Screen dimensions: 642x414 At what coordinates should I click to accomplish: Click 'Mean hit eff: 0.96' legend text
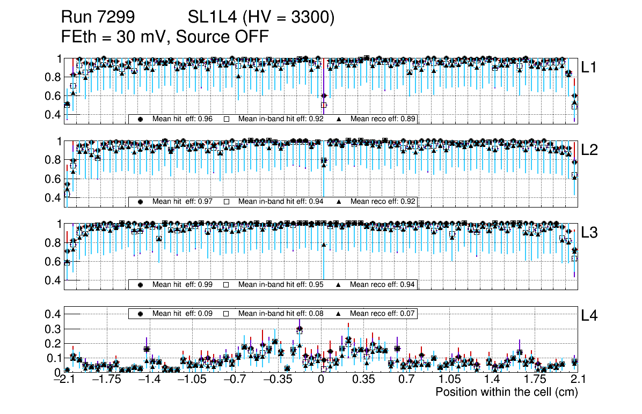(184, 119)
